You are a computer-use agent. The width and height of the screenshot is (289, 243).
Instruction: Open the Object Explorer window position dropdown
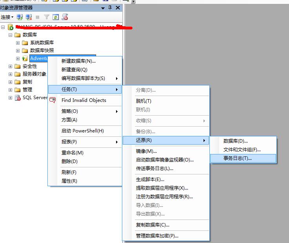(x=103, y=8)
